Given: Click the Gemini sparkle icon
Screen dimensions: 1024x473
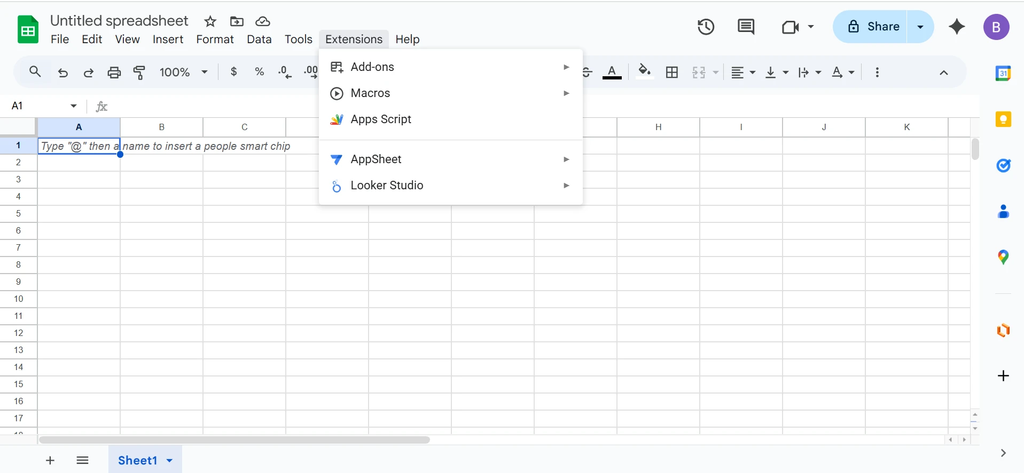Looking at the screenshot, I should [957, 27].
